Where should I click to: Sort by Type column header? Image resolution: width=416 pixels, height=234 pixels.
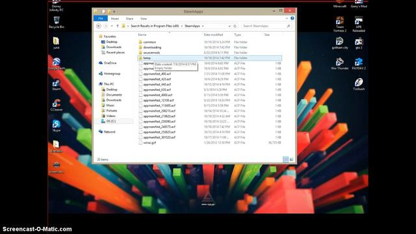pos(237,34)
